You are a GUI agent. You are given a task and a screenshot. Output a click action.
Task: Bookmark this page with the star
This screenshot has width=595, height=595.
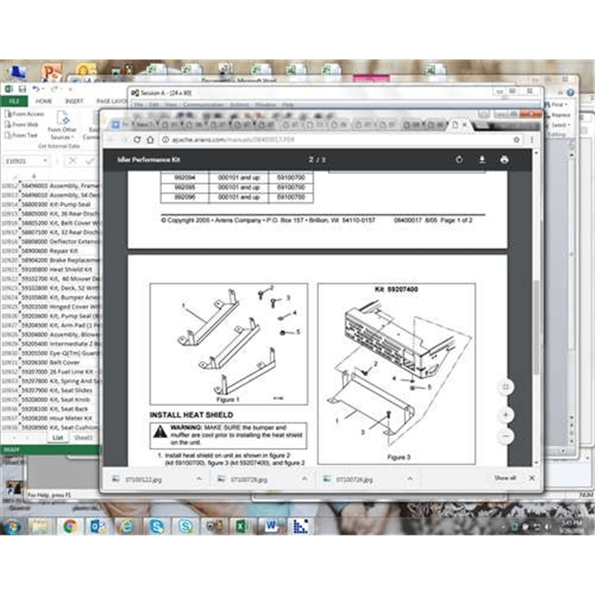(516, 140)
